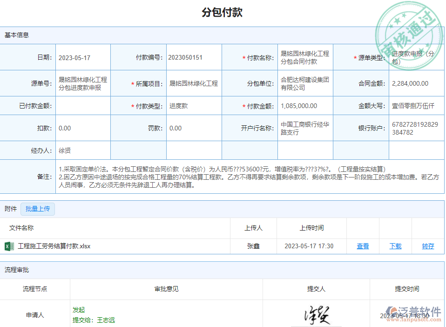Select the 银行账户 field value
This screenshot has height=327, width=446.
pyautogui.click(x=416, y=129)
